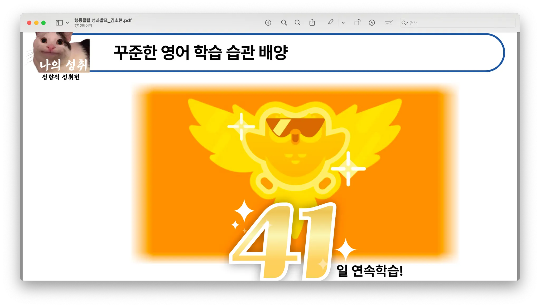Minimize the Preview window with yellow button

tap(36, 23)
